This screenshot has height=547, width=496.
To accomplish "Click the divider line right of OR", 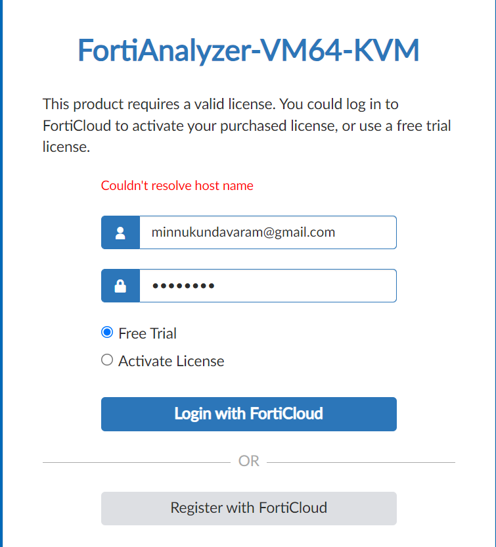I will [361, 462].
